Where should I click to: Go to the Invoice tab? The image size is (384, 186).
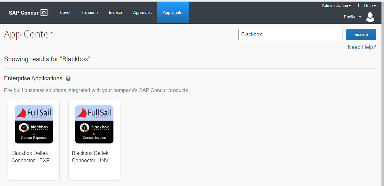(x=115, y=13)
